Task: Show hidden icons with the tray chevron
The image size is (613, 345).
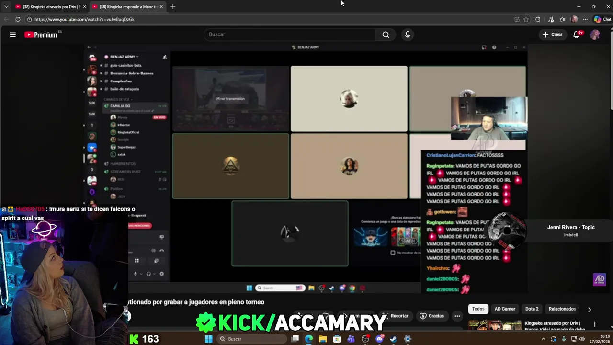Action: (x=543, y=339)
